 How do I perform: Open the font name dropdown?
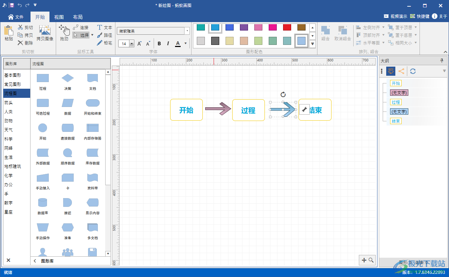[x=187, y=31]
